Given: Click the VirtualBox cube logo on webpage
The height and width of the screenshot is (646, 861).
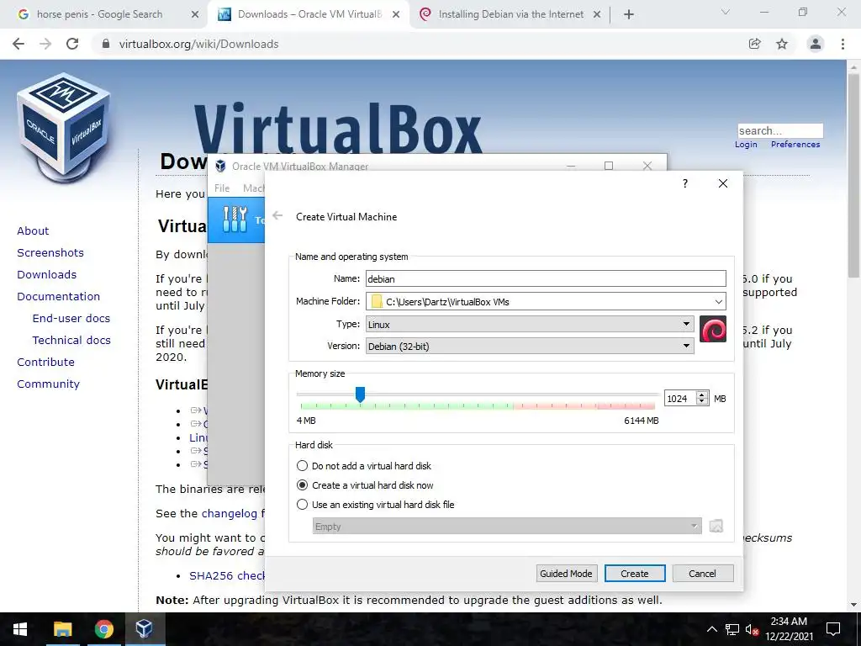Looking at the screenshot, I should [x=64, y=129].
